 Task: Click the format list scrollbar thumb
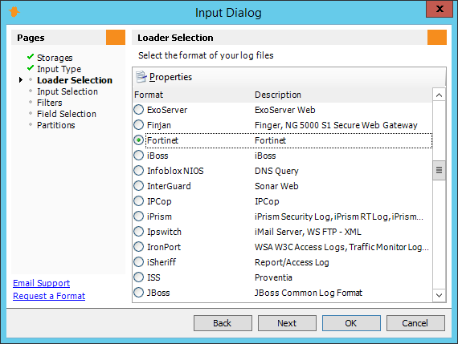tap(439, 170)
